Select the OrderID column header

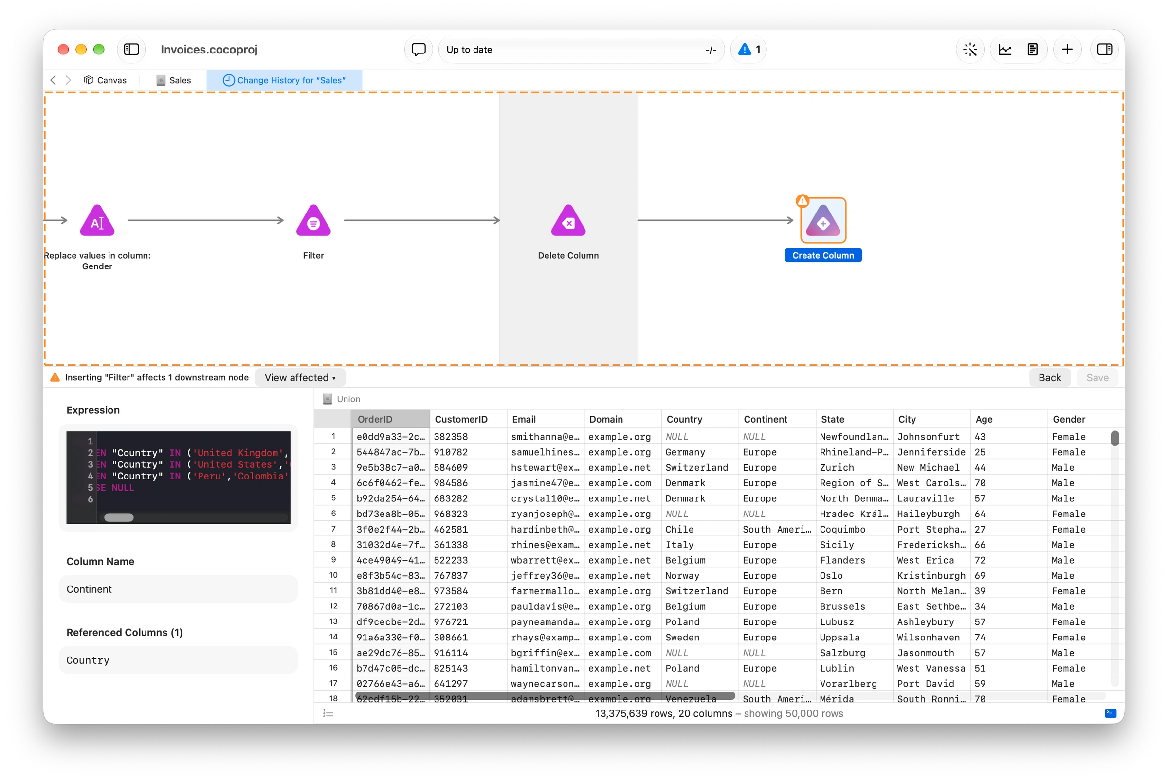coord(390,419)
